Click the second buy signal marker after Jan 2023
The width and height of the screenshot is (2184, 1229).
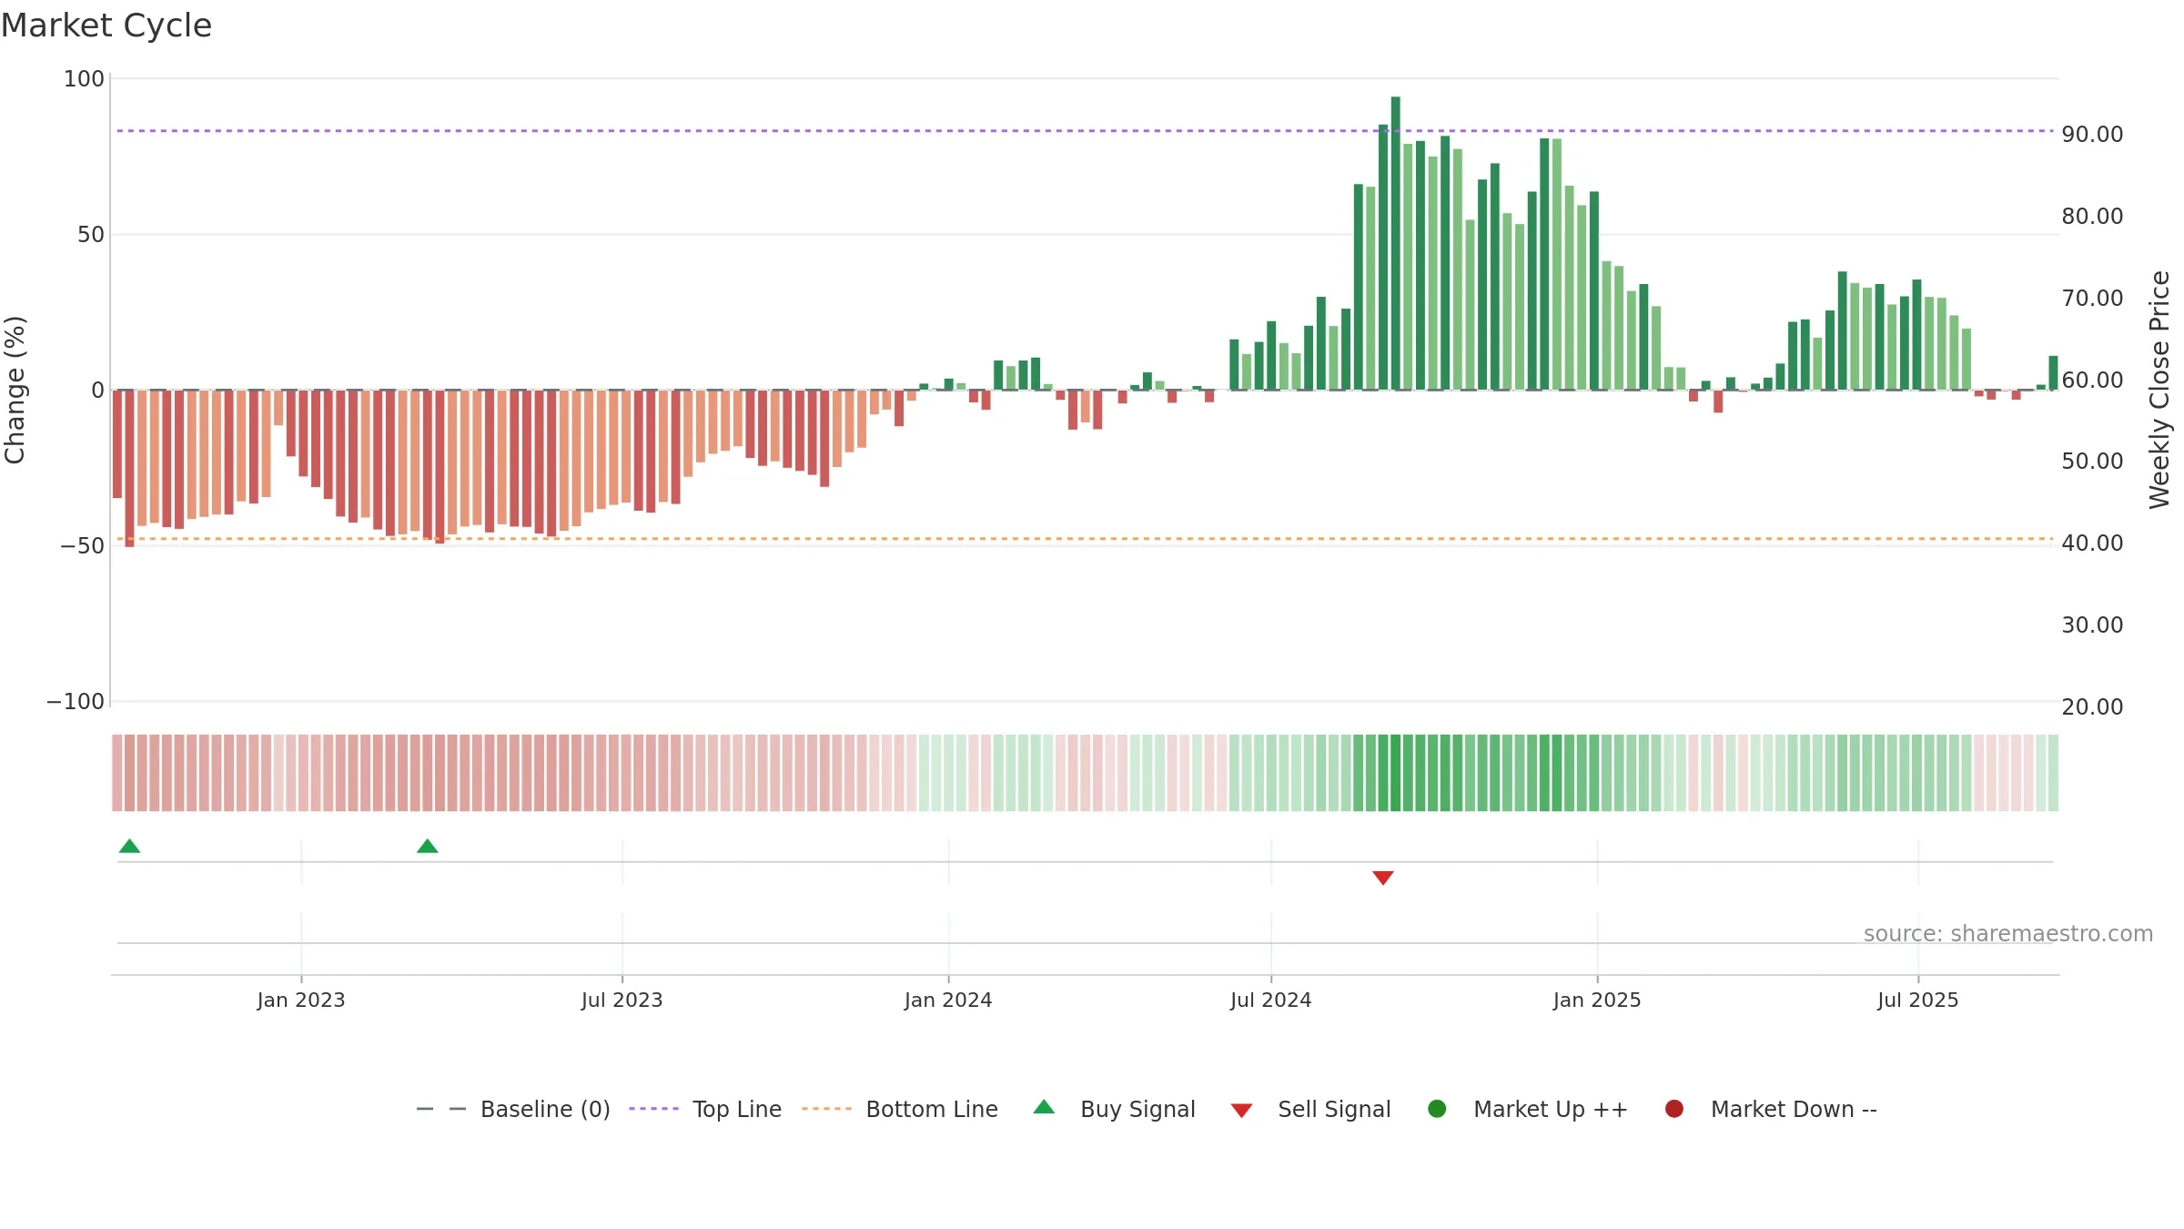(427, 846)
